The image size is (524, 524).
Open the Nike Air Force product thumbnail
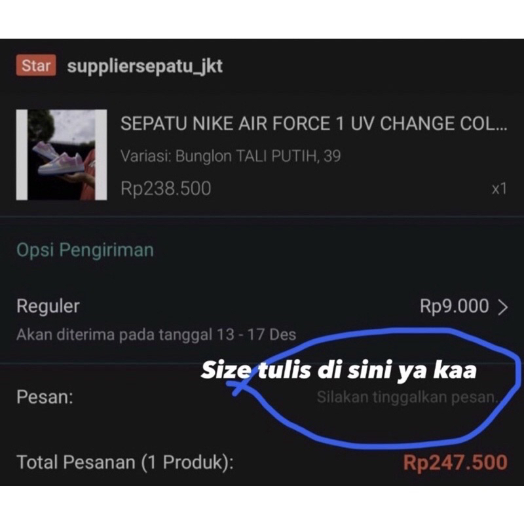(62, 155)
